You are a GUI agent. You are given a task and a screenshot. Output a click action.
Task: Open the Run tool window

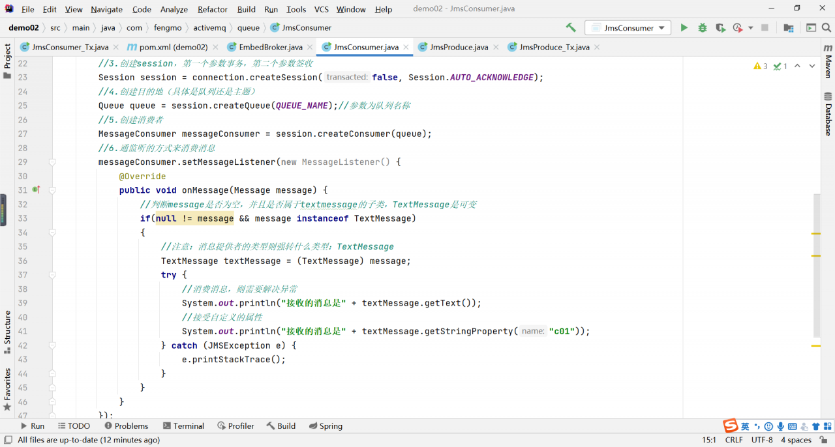pos(32,426)
